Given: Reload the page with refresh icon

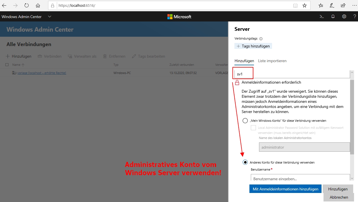Looking at the screenshot, I should pyautogui.click(x=27, y=5).
